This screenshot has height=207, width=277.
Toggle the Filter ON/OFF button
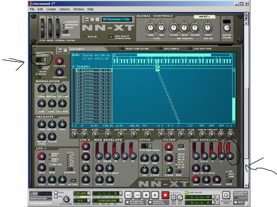181,146
